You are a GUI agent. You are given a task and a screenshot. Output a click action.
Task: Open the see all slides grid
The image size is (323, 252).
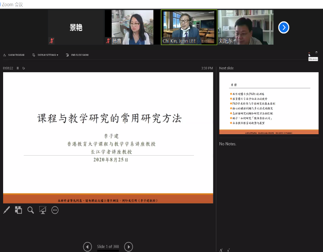pyautogui.click(x=19, y=210)
